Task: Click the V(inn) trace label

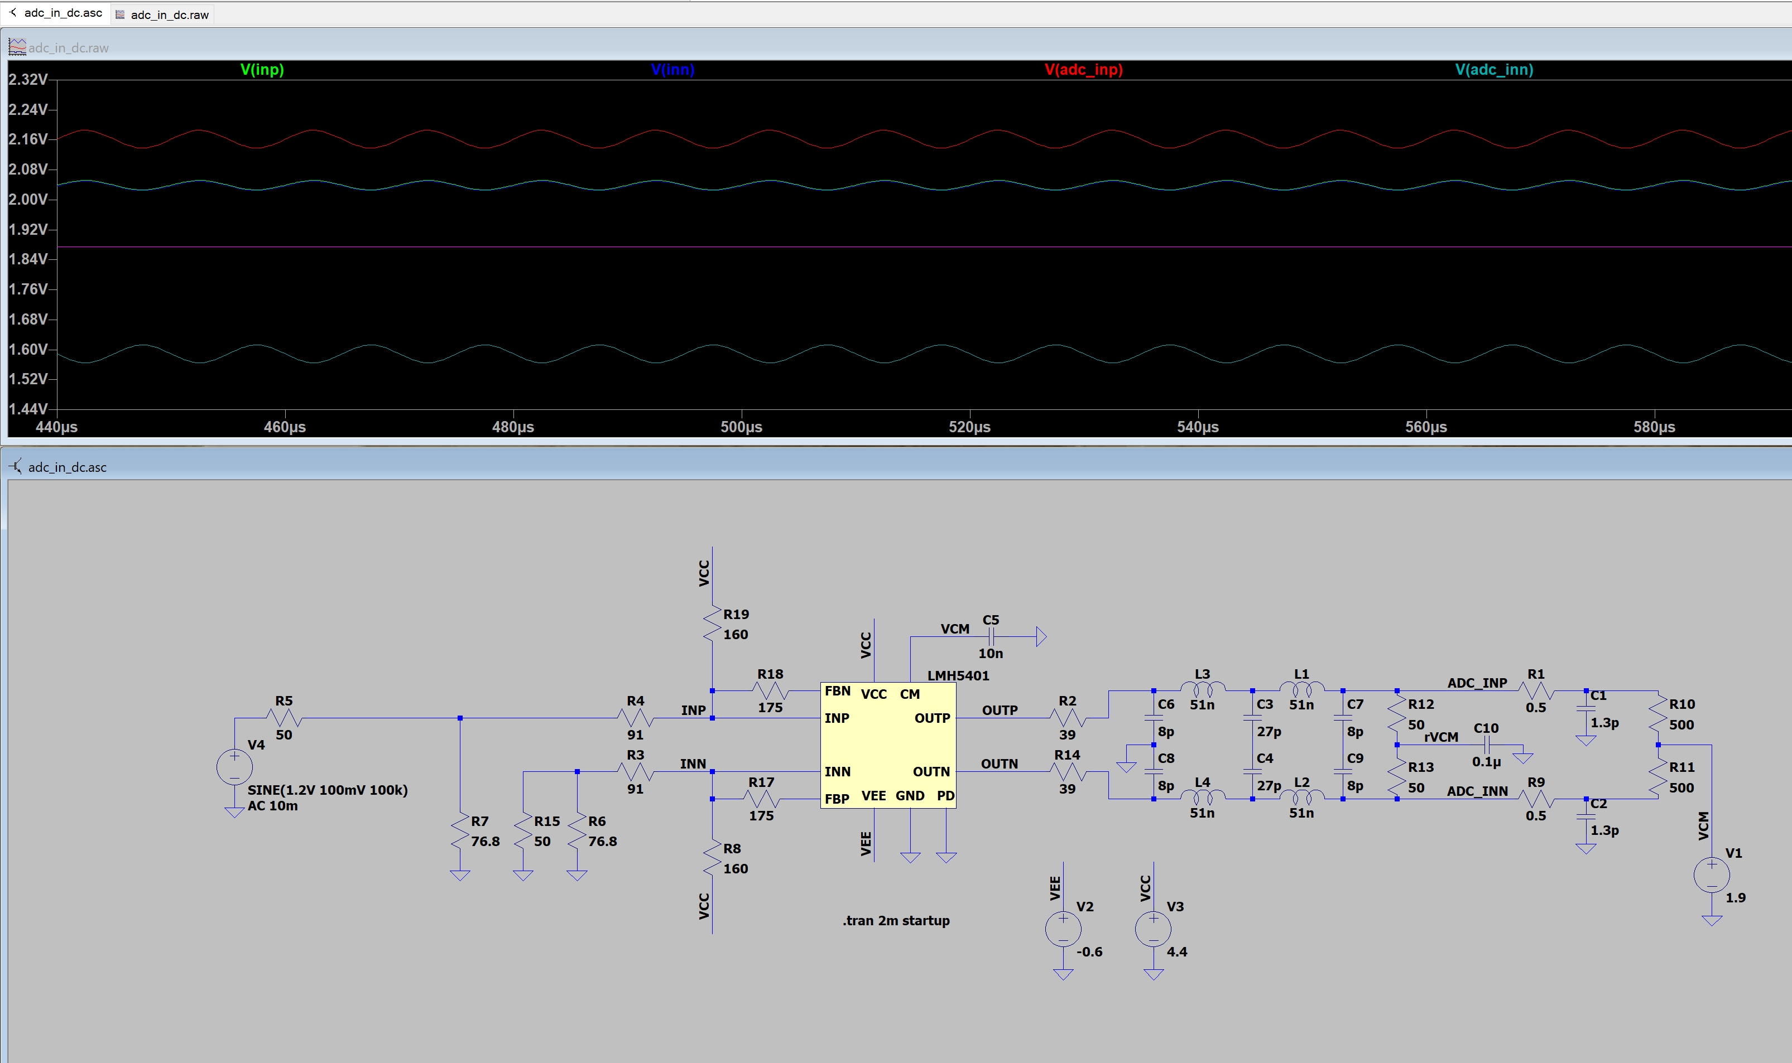Action: click(x=672, y=70)
